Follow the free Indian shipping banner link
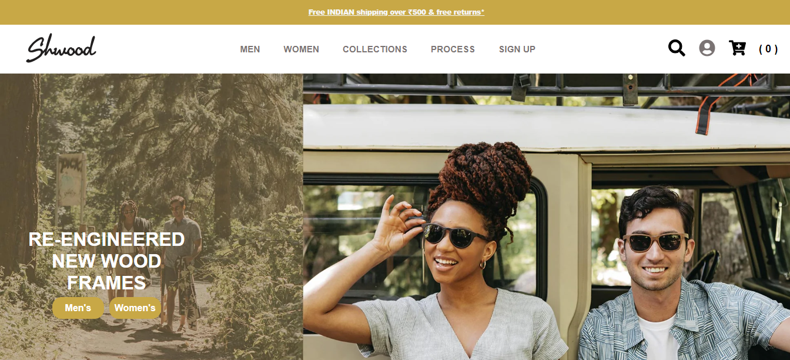790x360 pixels. (x=396, y=12)
